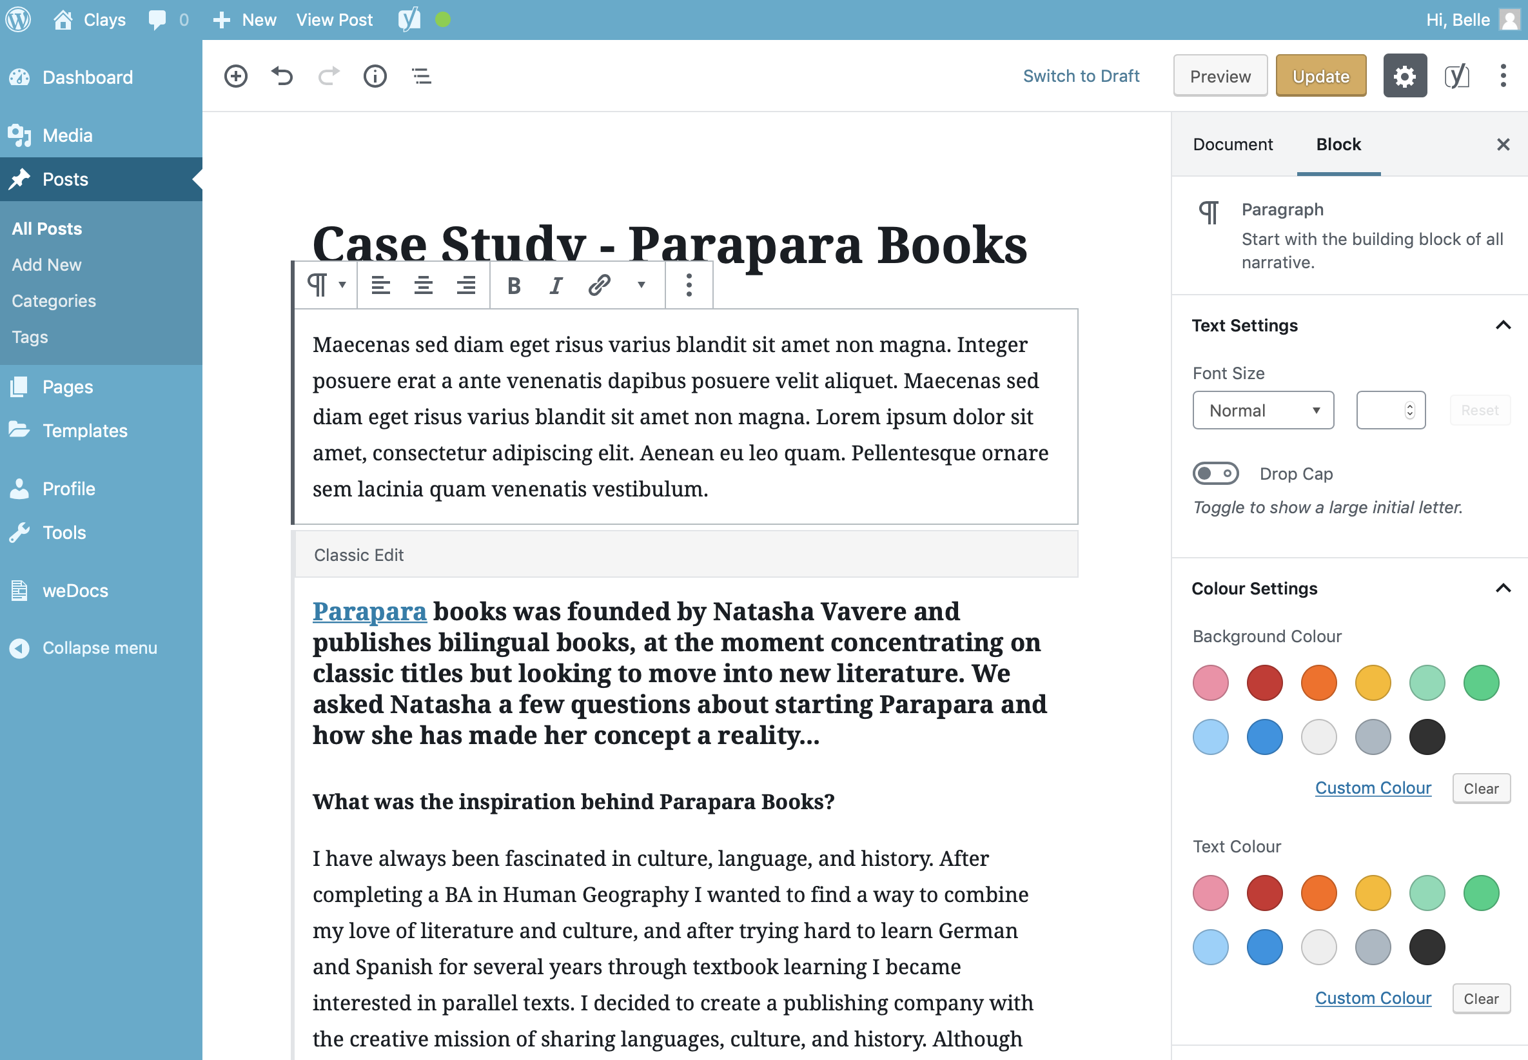
Task: Click the Preview button
Action: point(1220,75)
